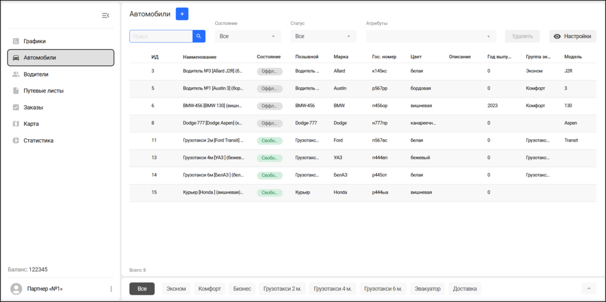Click the Графики sidebar icon
The height and width of the screenshot is (302, 606).
(16, 41)
